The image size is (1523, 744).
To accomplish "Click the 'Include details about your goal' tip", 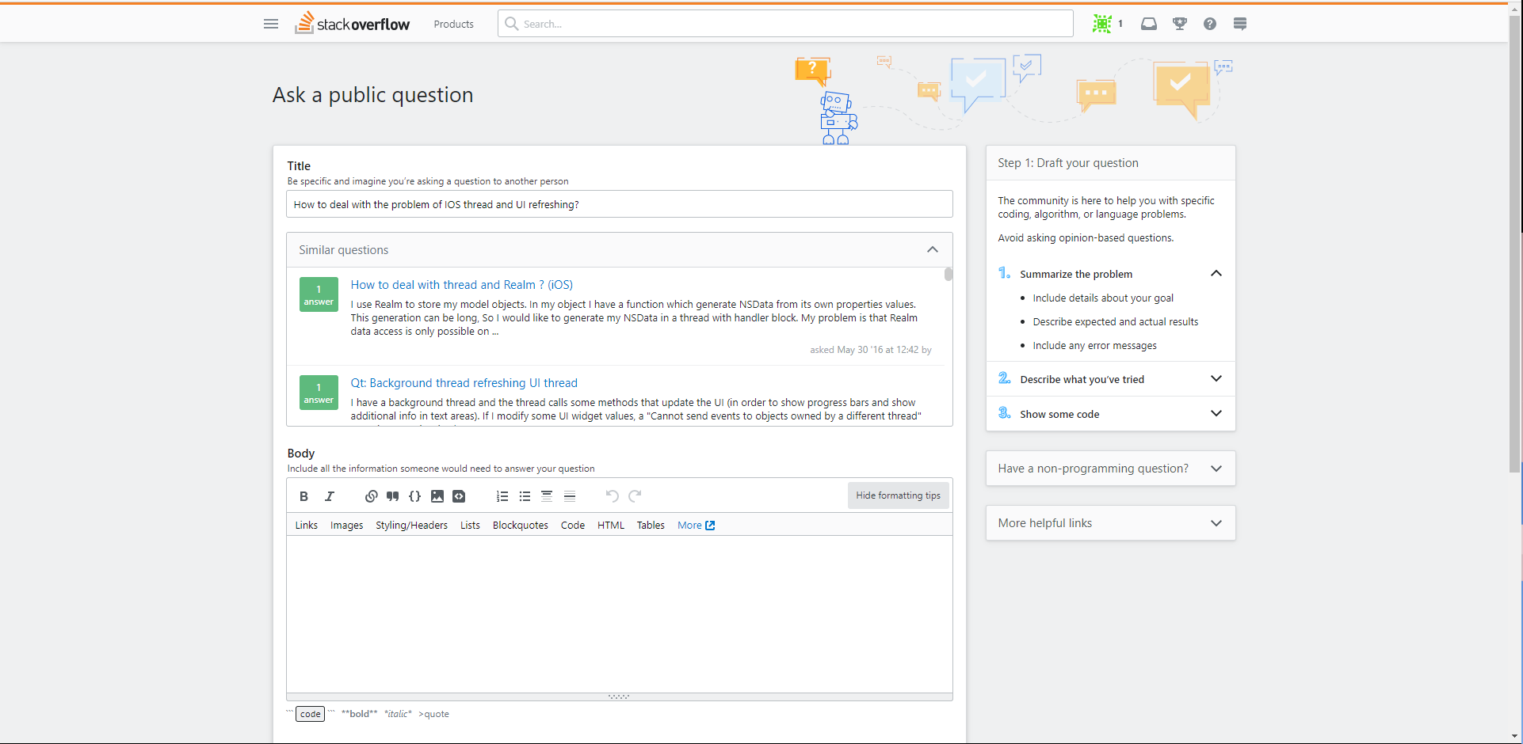I will [x=1103, y=298].
